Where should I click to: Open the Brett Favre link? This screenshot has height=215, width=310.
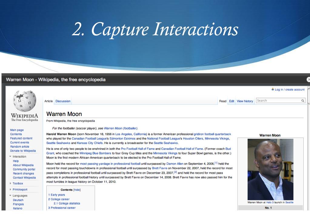(160, 168)
